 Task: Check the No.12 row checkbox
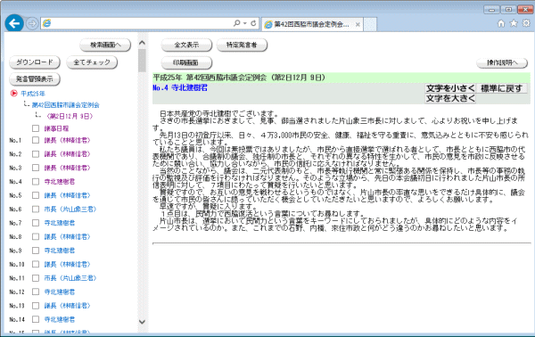pyautogui.click(x=36, y=292)
